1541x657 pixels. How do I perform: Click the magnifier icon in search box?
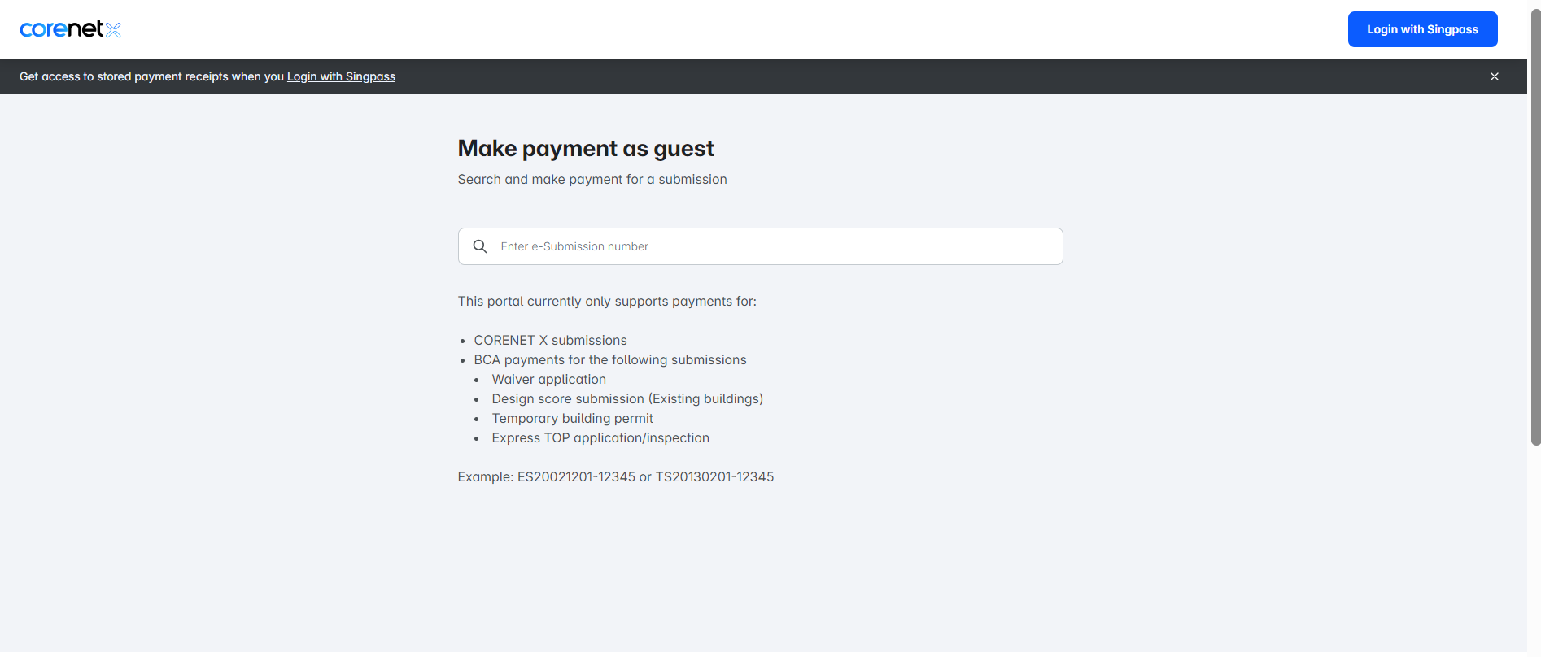(x=480, y=246)
